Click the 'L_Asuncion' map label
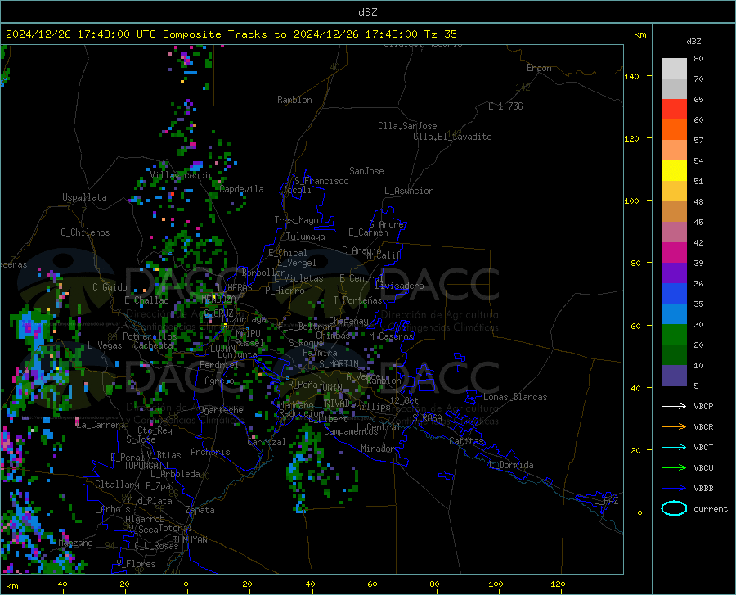This screenshot has height=595, width=736. coord(409,191)
